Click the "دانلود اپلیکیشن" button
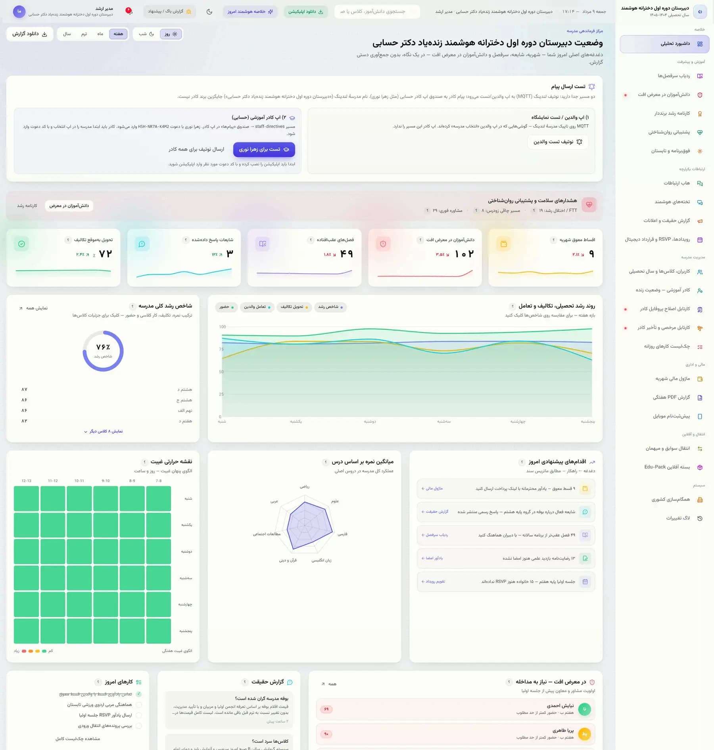714x750 pixels. point(306,12)
